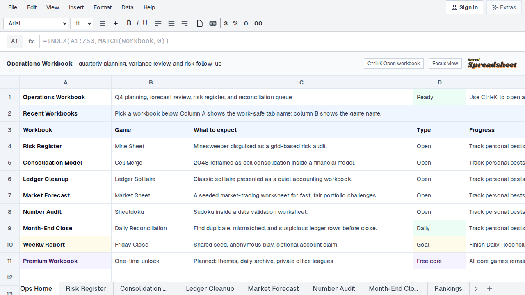Apply percent format
The height and width of the screenshot is (295, 525).
point(235,23)
